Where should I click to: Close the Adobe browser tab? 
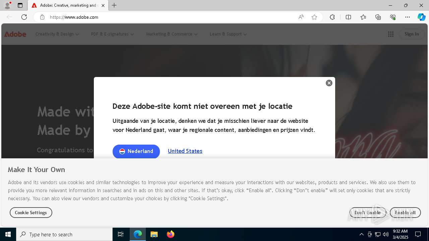coord(103,5)
